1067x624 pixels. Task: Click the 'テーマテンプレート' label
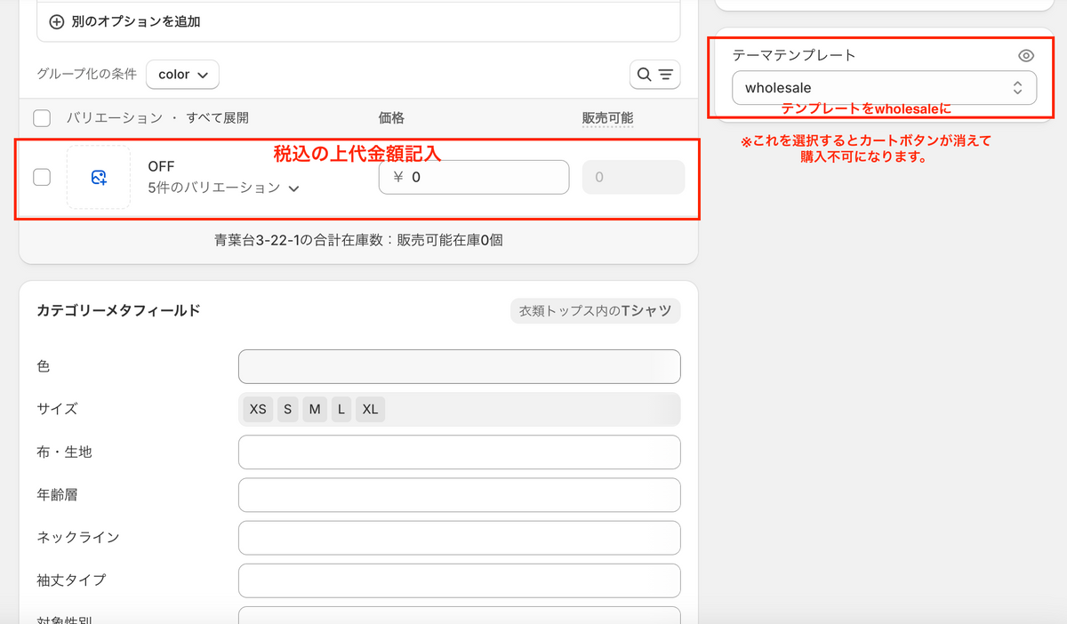coord(794,55)
